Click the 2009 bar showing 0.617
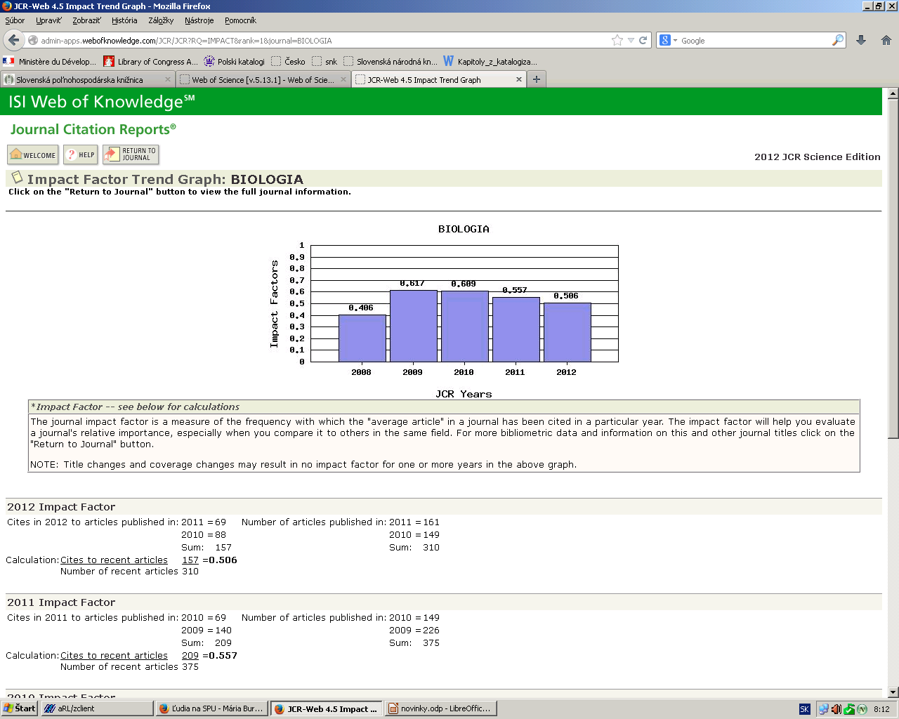The height and width of the screenshot is (719, 899). point(413,326)
